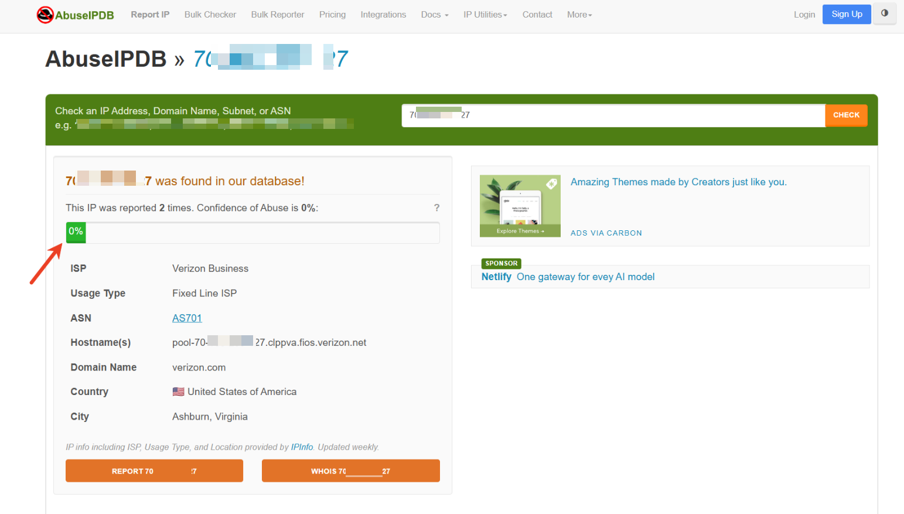Image resolution: width=904 pixels, height=514 pixels.
Task: Open the Pricing page
Action: pyautogui.click(x=332, y=15)
